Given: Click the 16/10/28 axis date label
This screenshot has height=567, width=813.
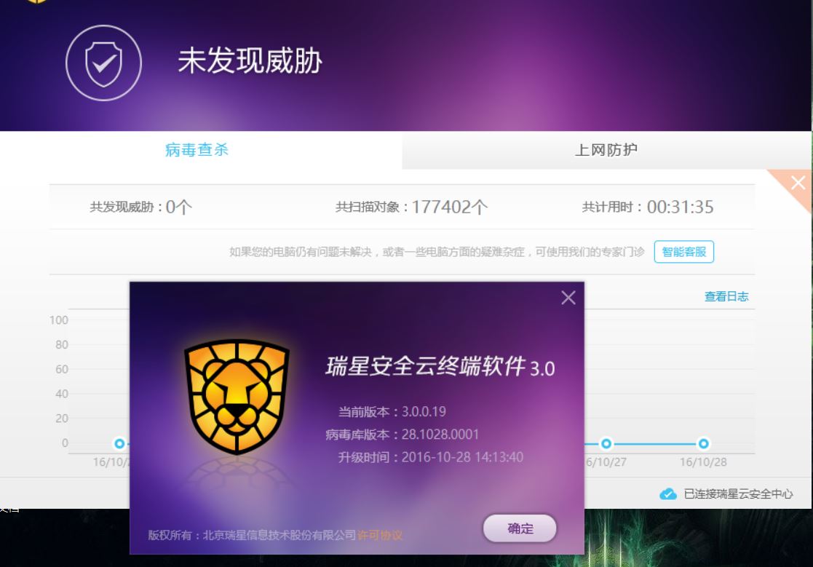Looking at the screenshot, I should click(703, 461).
